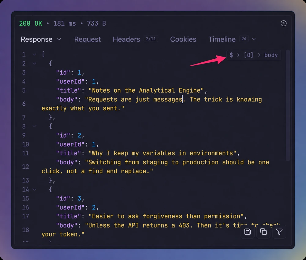The image size is (306, 260).
Task: Select body in the JSON path breadcrumb
Action: coord(271,55)
